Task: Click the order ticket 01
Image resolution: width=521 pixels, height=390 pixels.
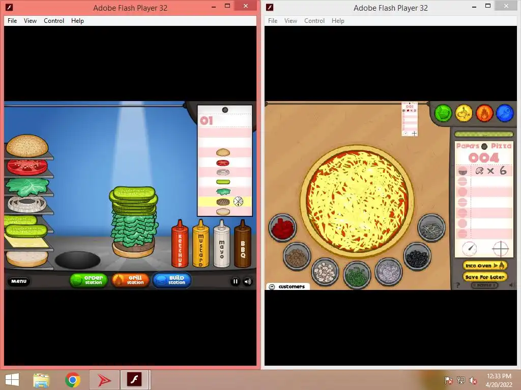Action: pyautogui.click(x=225, y=161)
